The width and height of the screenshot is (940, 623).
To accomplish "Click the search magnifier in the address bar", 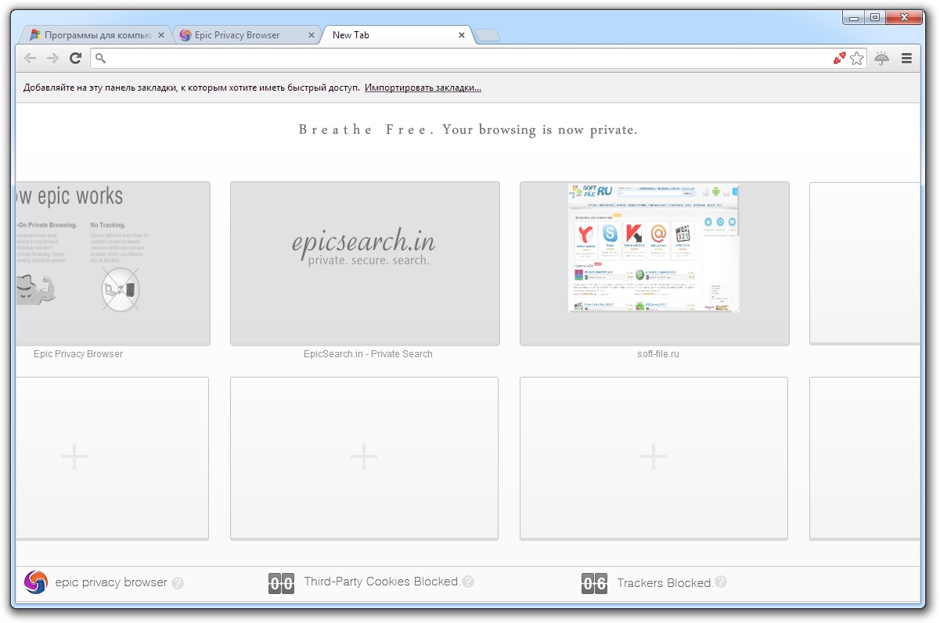I will tap(99, 58).
